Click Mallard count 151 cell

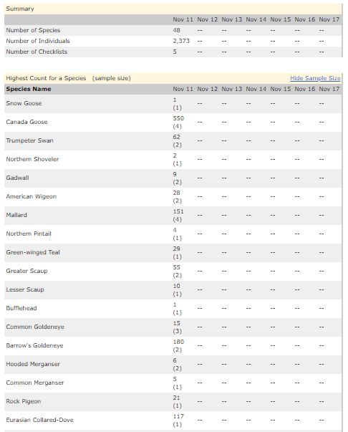click(x=178, y=211)
